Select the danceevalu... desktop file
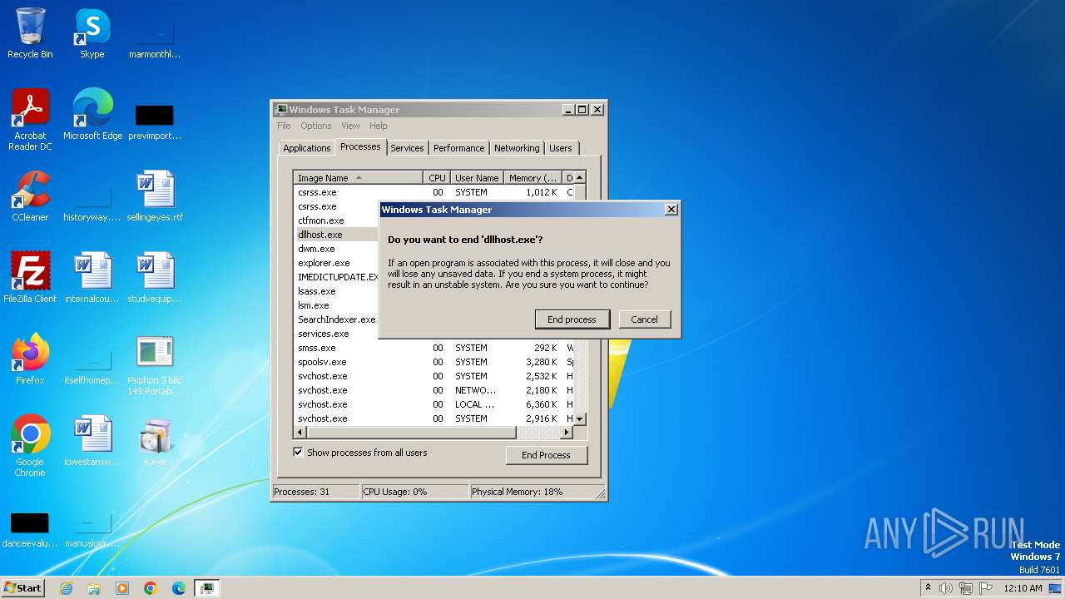Screen dimensions: 1065x599 [x=30, y=528]
